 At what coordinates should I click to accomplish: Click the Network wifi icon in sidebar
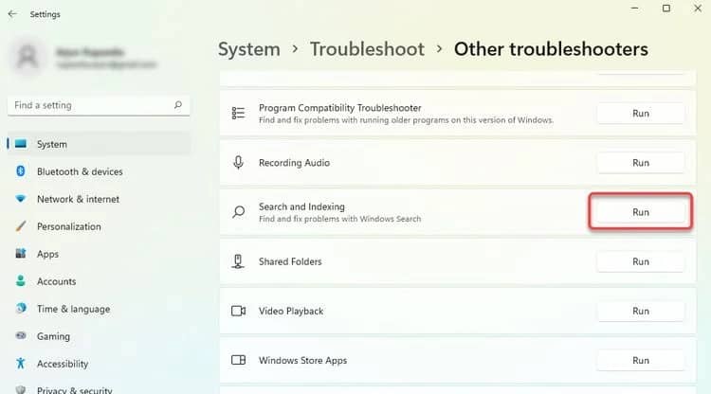(x=21, y=199)
